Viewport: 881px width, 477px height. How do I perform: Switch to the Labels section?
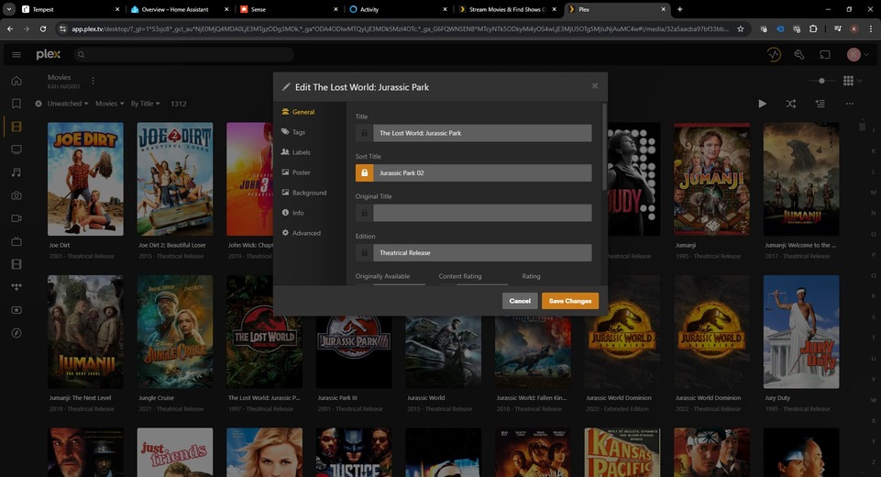295,152
